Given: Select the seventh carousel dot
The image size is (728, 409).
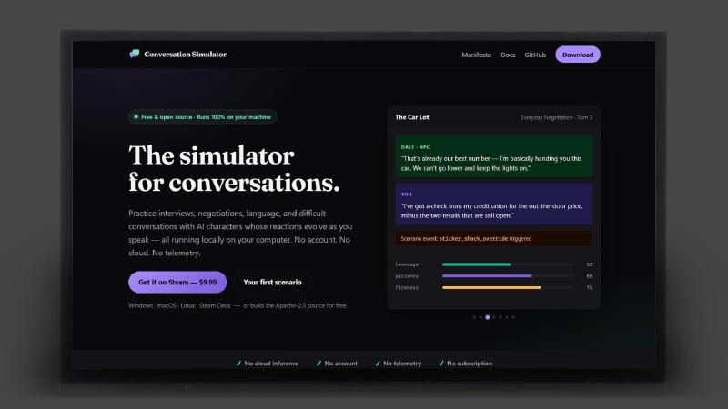Looking at the screenshot, I should [513, 317].
